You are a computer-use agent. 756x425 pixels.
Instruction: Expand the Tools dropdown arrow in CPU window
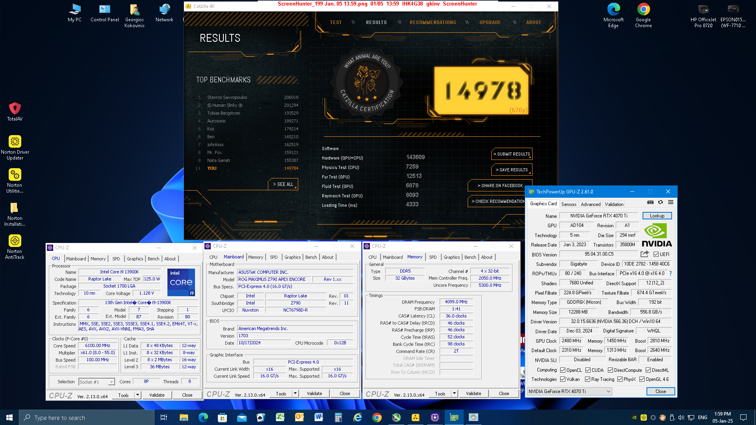pyautogui.click(x=137, y=395)
